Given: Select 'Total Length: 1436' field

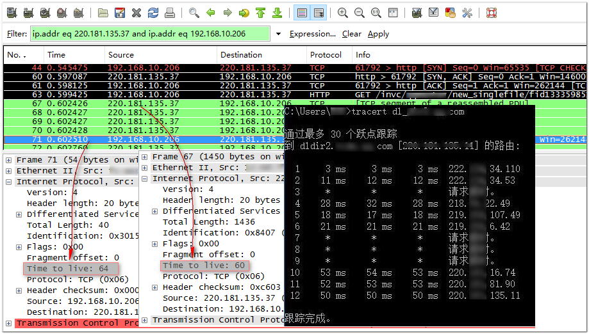Looking at the screenshot, I should [209, 222].
